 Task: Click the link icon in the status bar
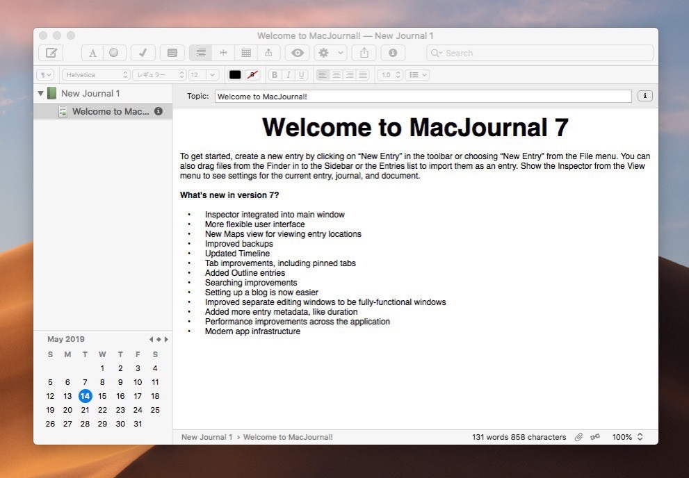tap(595, 437)
